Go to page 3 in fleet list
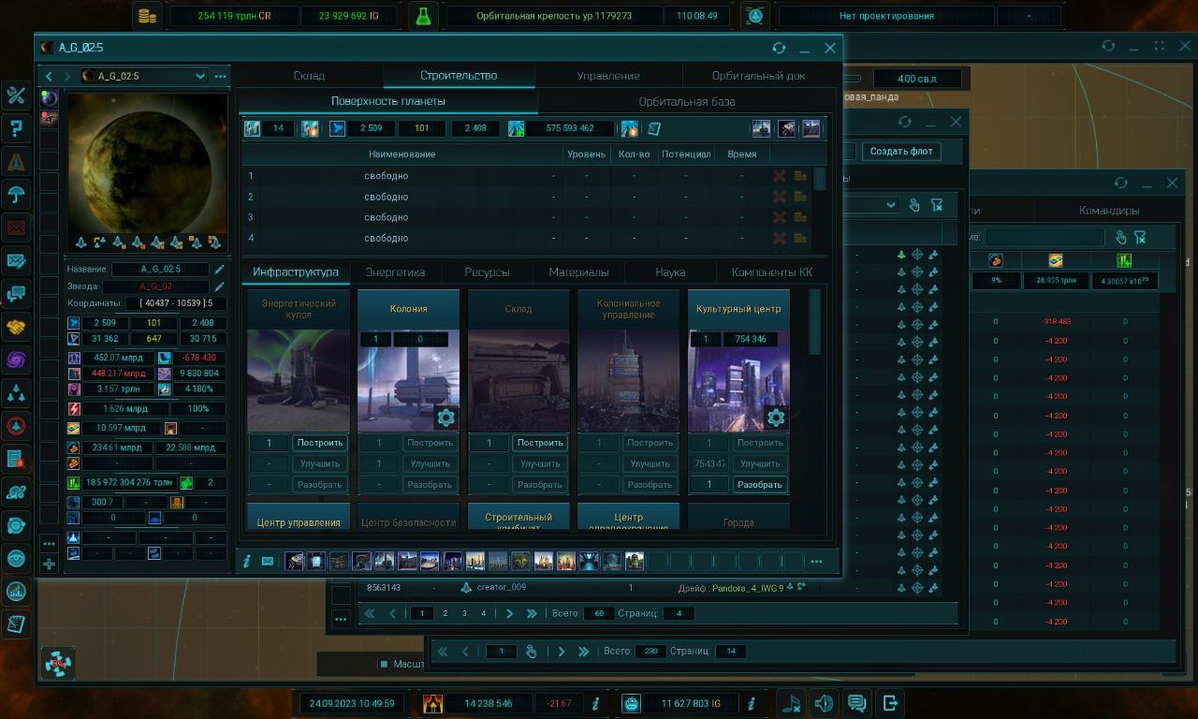 coord(464,613)
